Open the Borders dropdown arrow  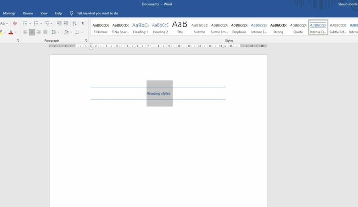[x=83, y=32]
